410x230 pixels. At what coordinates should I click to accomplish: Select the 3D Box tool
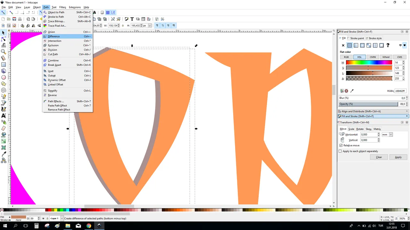(4, 71)
